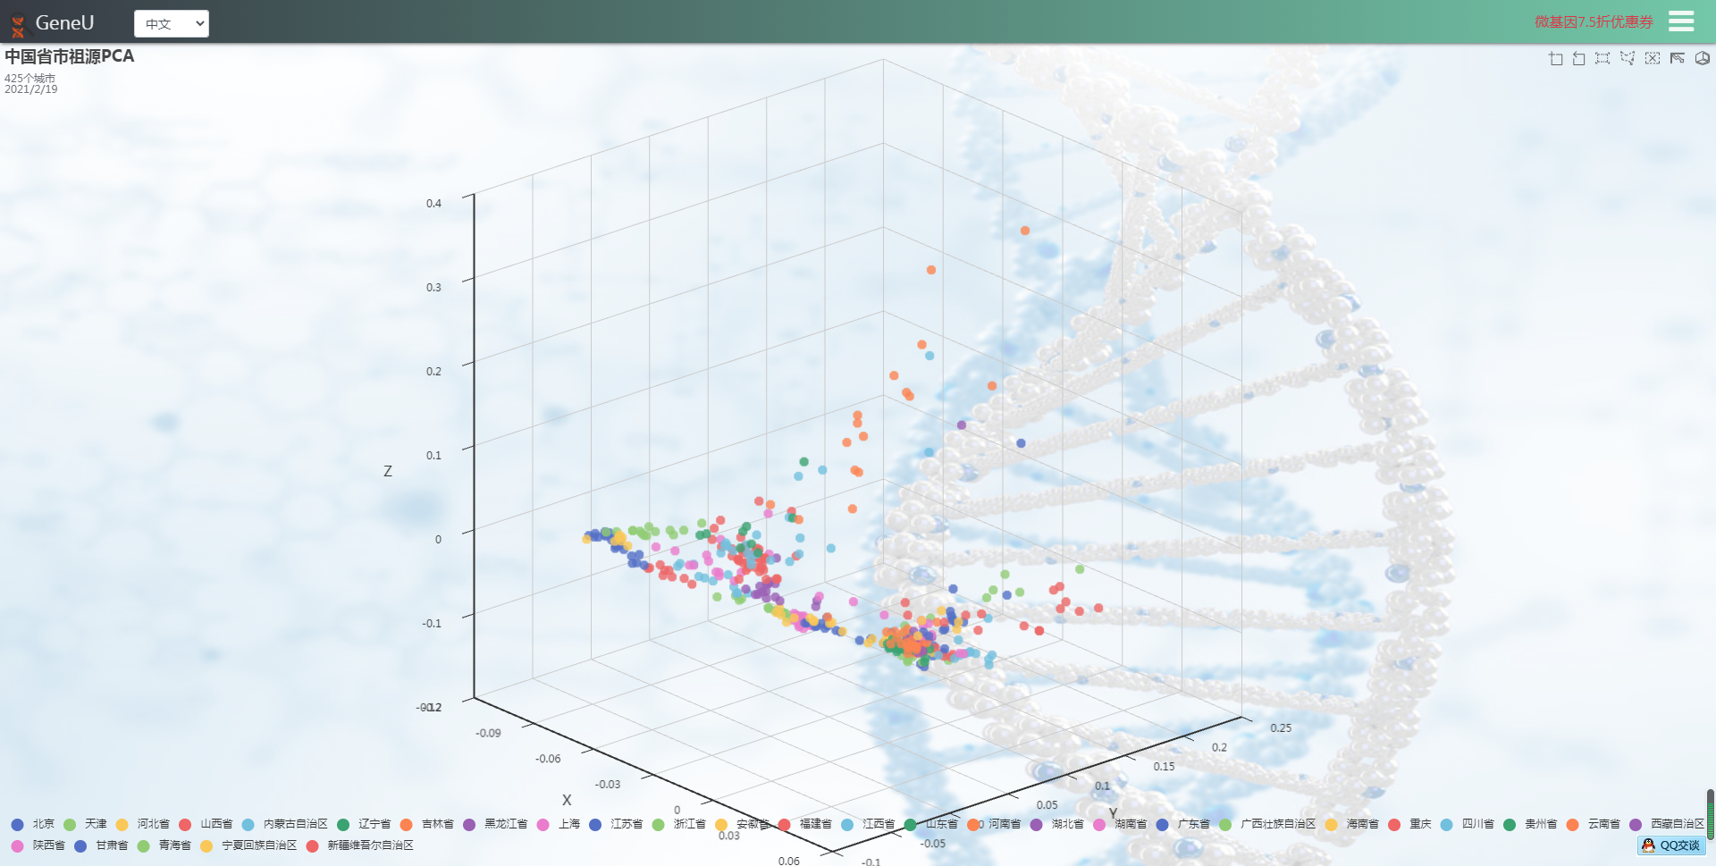Toggle 云南省 legend entry
1716x866 pixels.
[x=1594, y=824]
